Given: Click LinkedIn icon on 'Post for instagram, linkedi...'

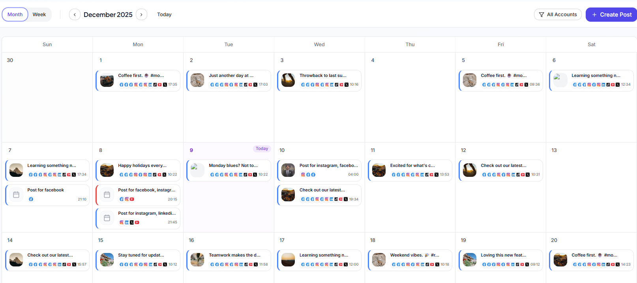Looking at the screenshot, I should click(x=127, y=223).
